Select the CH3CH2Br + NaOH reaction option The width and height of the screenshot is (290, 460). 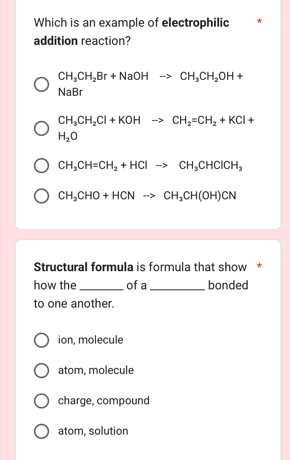pyautogui.click(x=42, y=84)
